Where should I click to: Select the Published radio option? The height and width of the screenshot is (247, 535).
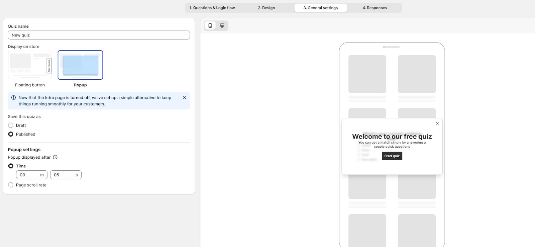pos(11,134)
